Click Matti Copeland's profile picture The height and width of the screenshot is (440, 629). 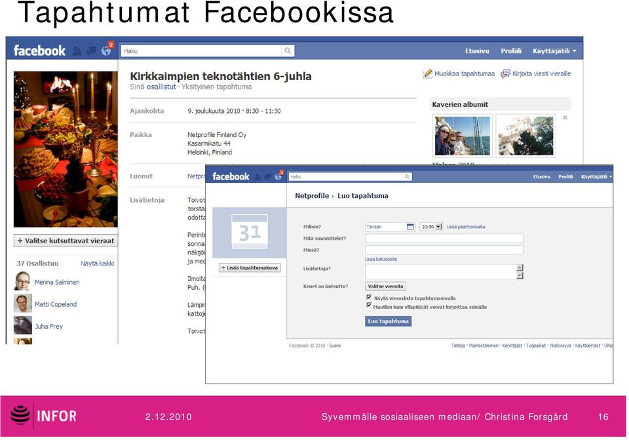[22, 303]
